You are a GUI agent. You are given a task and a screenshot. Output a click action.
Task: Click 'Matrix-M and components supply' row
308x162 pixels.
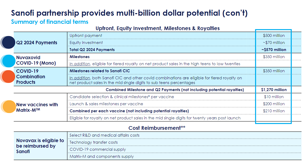pos(101,157)
